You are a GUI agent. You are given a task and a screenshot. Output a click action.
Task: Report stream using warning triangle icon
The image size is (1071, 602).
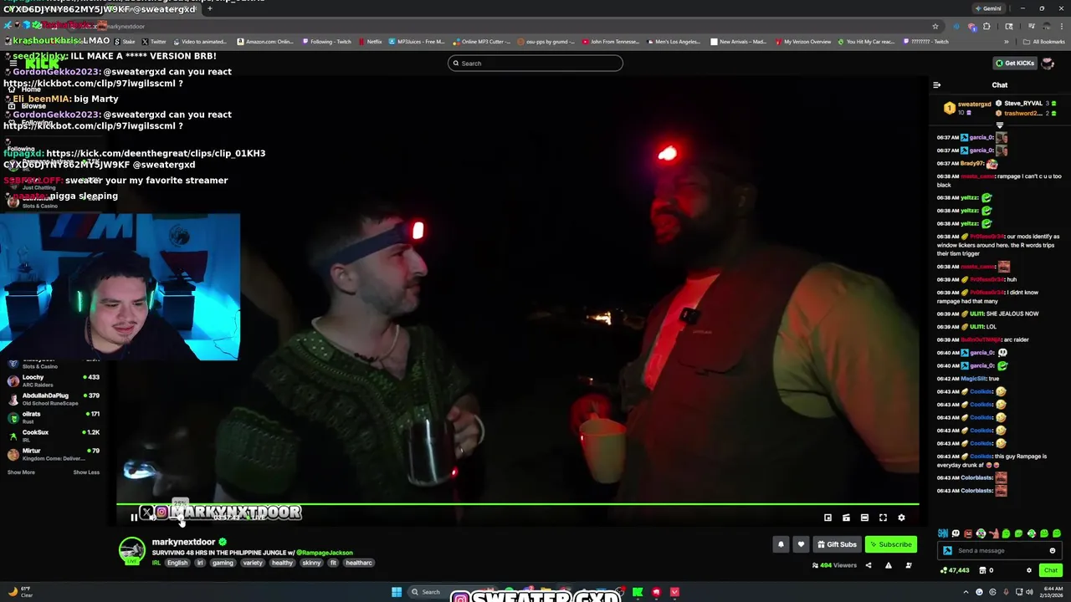coord(888,565)
